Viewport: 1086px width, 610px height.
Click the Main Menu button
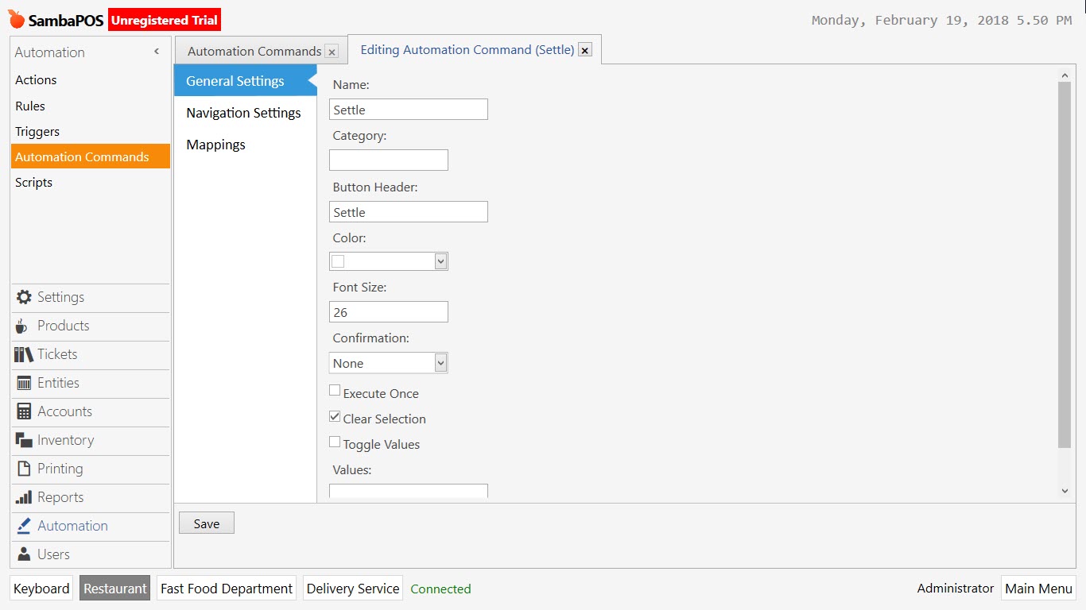pos(1038,589)
